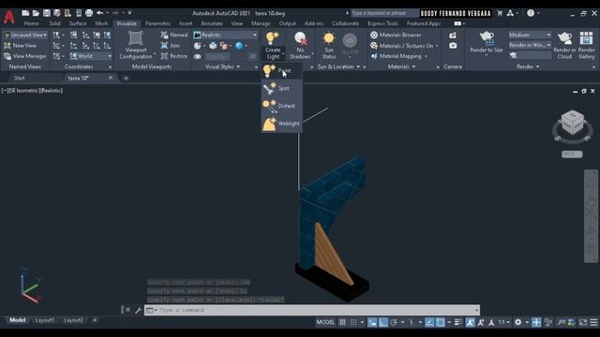Expand the Materials panel title
Viewport: 600px width, 337px height.
[401, 66]
